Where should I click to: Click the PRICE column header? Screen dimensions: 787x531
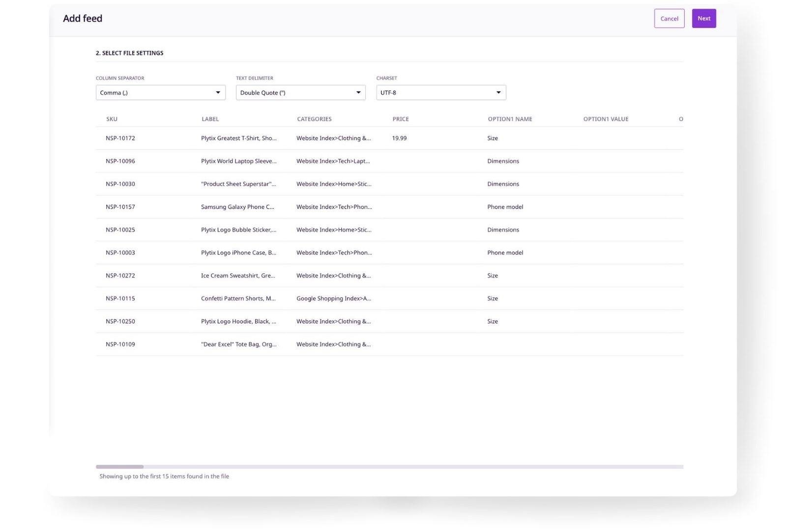point(401,119)
